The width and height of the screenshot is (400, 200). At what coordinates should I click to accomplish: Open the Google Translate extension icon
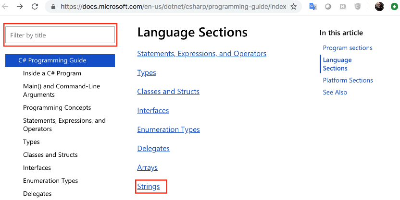(313, 7)
